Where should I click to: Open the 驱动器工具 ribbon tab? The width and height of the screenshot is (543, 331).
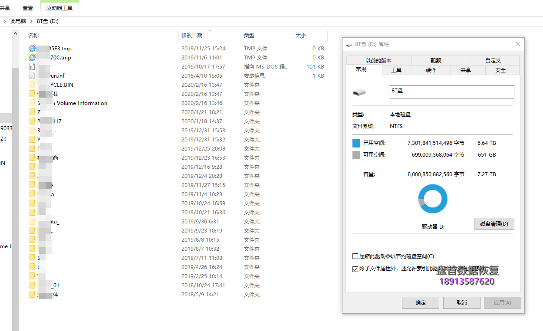point(59,8)
